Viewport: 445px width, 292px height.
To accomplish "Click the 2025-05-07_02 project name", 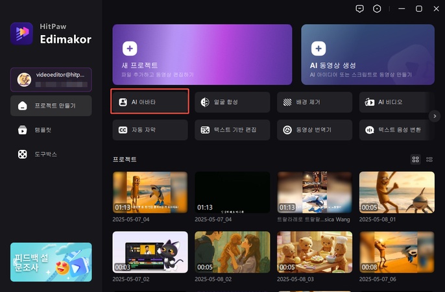I will click(131, 279).
